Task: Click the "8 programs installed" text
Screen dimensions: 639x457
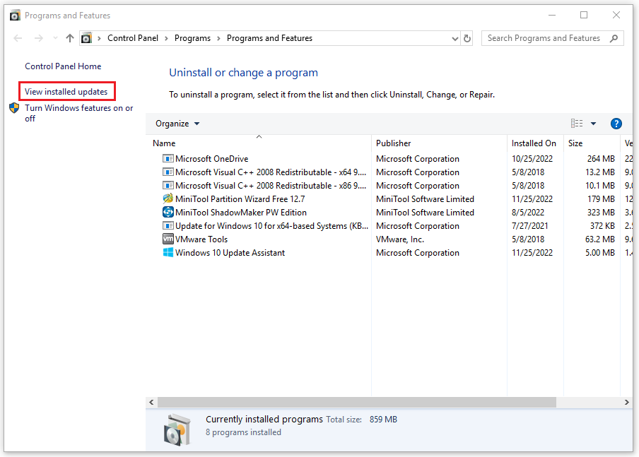Action: coord(243,432)
